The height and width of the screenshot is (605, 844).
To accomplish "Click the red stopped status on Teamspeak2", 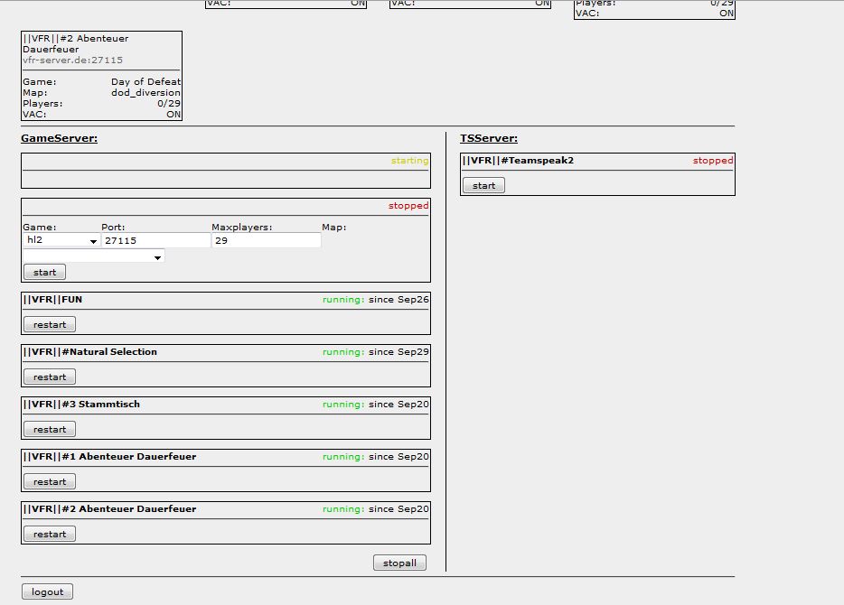I will pyautogui.click(x=712, y=161).
